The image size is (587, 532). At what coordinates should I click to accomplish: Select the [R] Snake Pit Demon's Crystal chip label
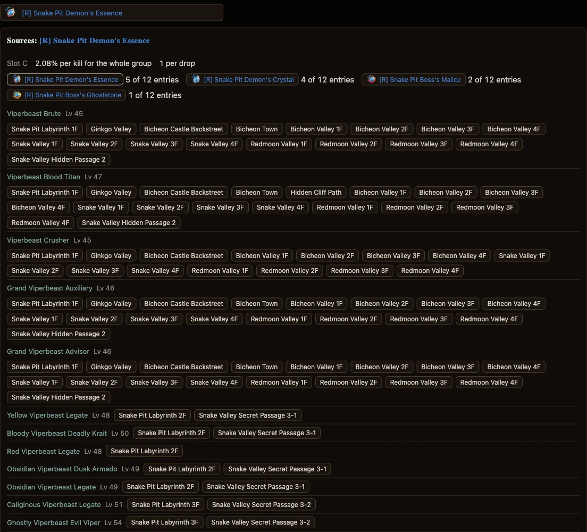click(249, 79)
